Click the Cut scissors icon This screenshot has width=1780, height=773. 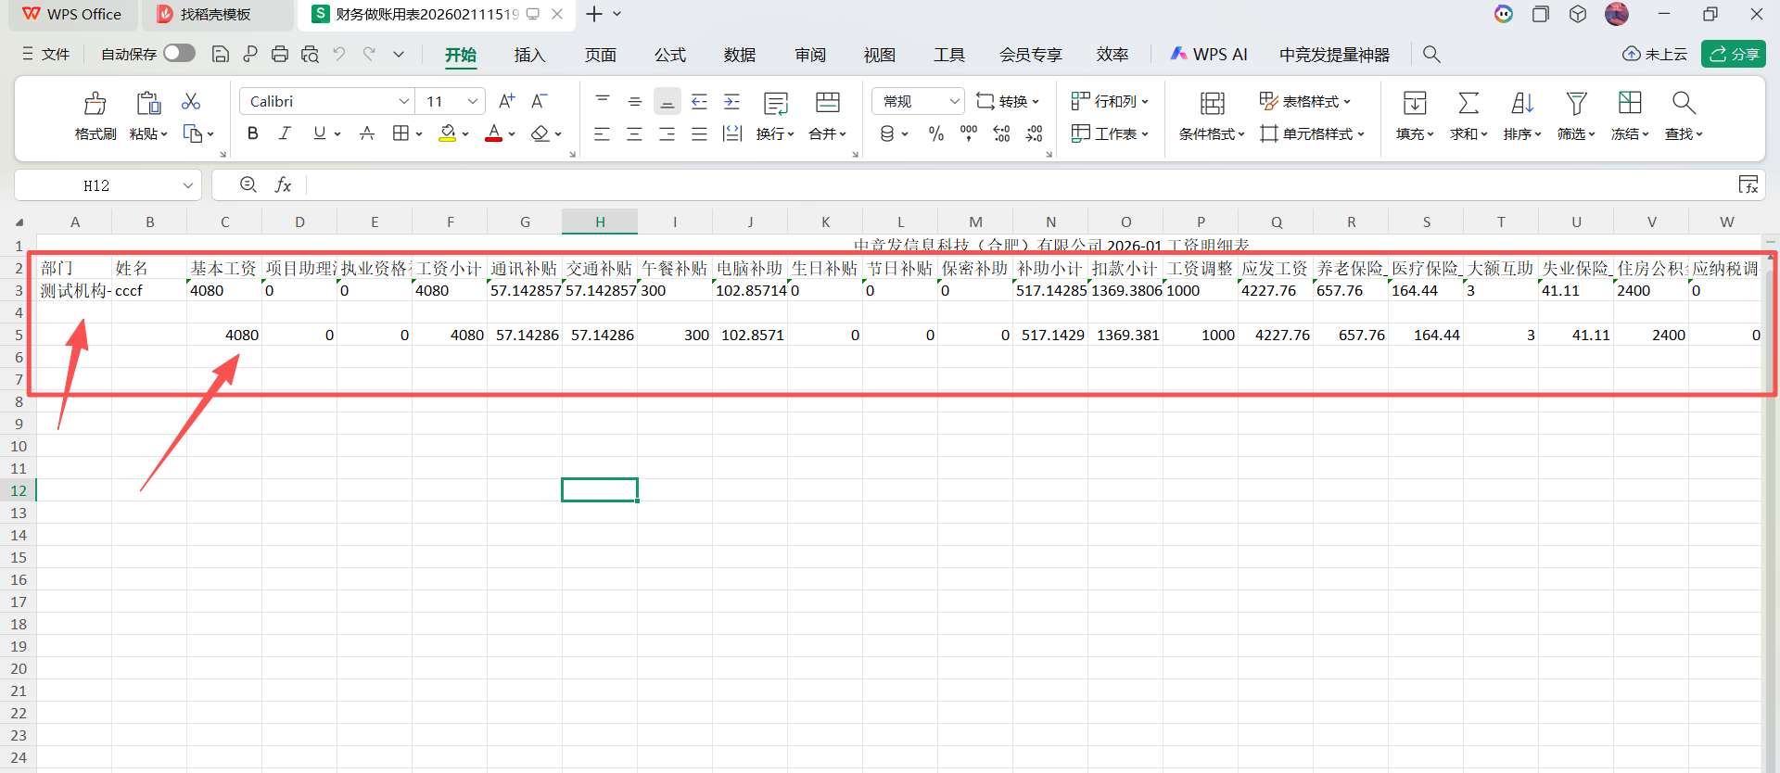coord(191,101)
